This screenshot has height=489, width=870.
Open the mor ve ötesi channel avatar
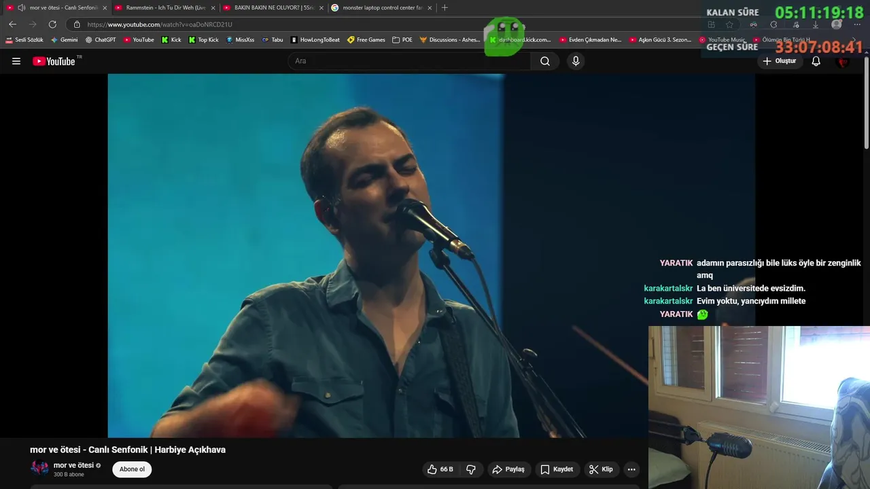coord(39,469)
